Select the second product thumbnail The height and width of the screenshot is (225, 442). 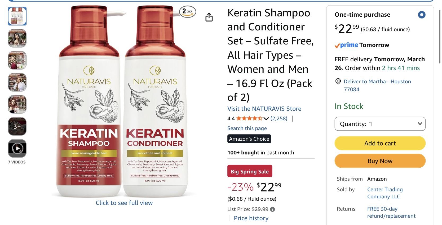click(x=17, y=38)
